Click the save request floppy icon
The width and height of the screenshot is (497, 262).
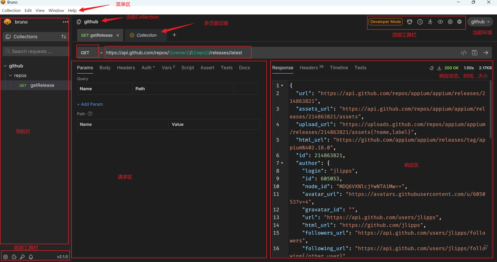tap(474, 53)
